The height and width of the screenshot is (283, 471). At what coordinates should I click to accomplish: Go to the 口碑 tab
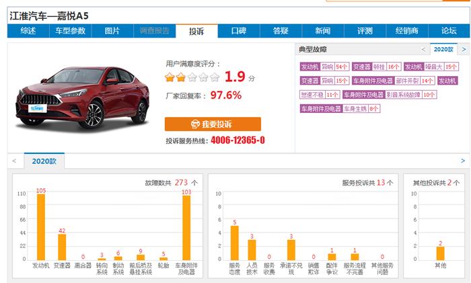(x=239, y=31)
